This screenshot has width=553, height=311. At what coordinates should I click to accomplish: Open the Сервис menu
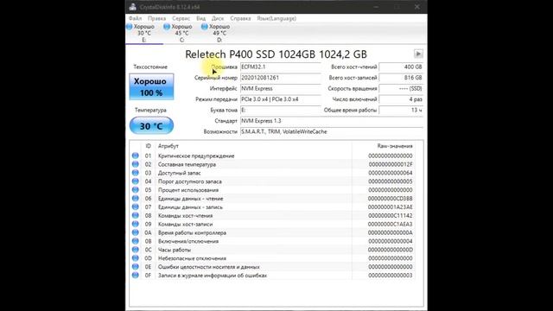tap(181, 18)
